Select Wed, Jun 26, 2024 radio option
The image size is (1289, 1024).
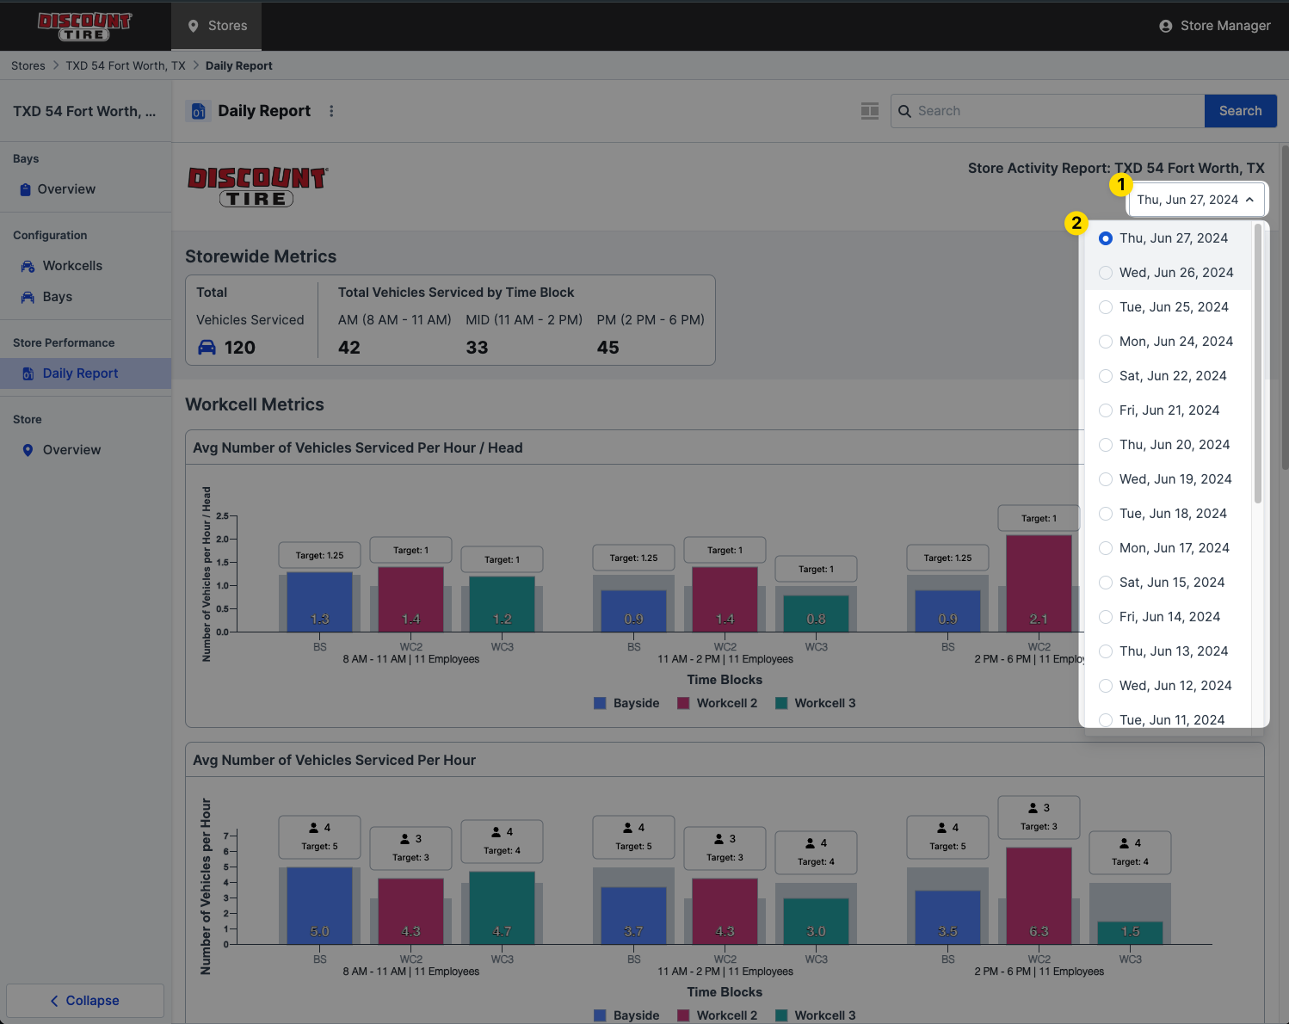click(x=1106, y=273)
